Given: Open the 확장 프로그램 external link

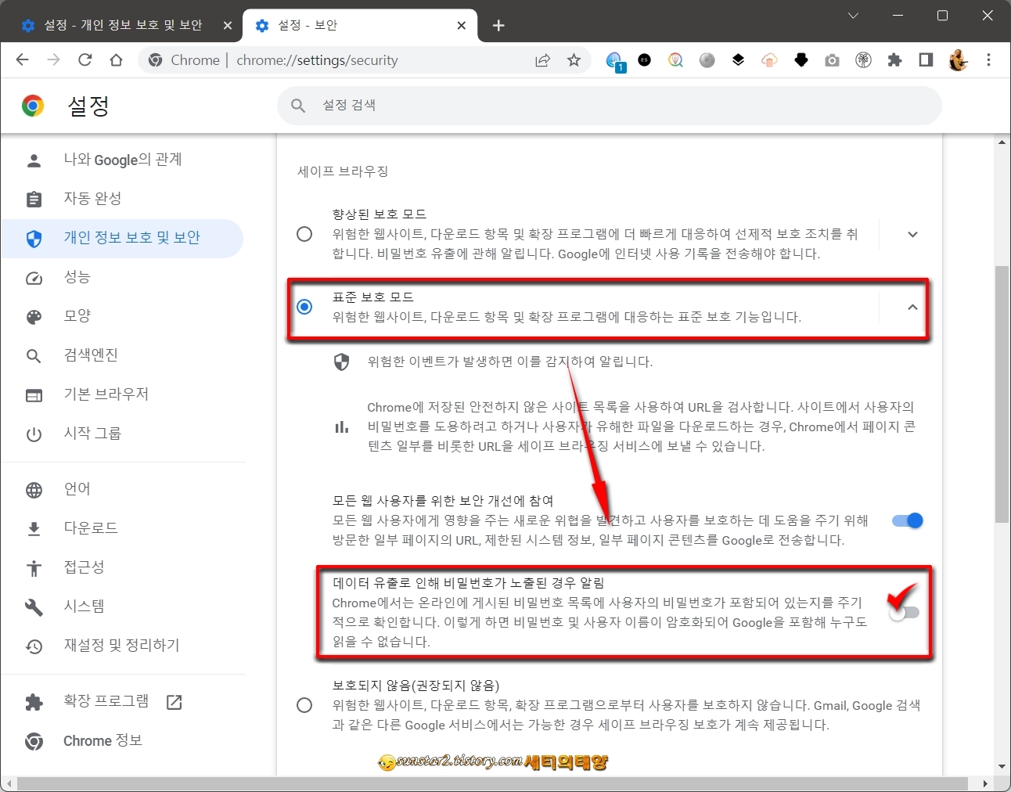Looking at the screenshot, I should (173, 702).
